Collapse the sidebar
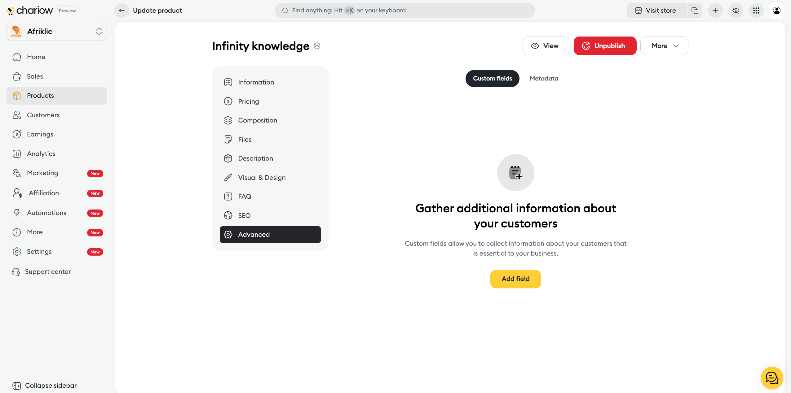Viewport: 791px width, 393px height. pos(45,385)
